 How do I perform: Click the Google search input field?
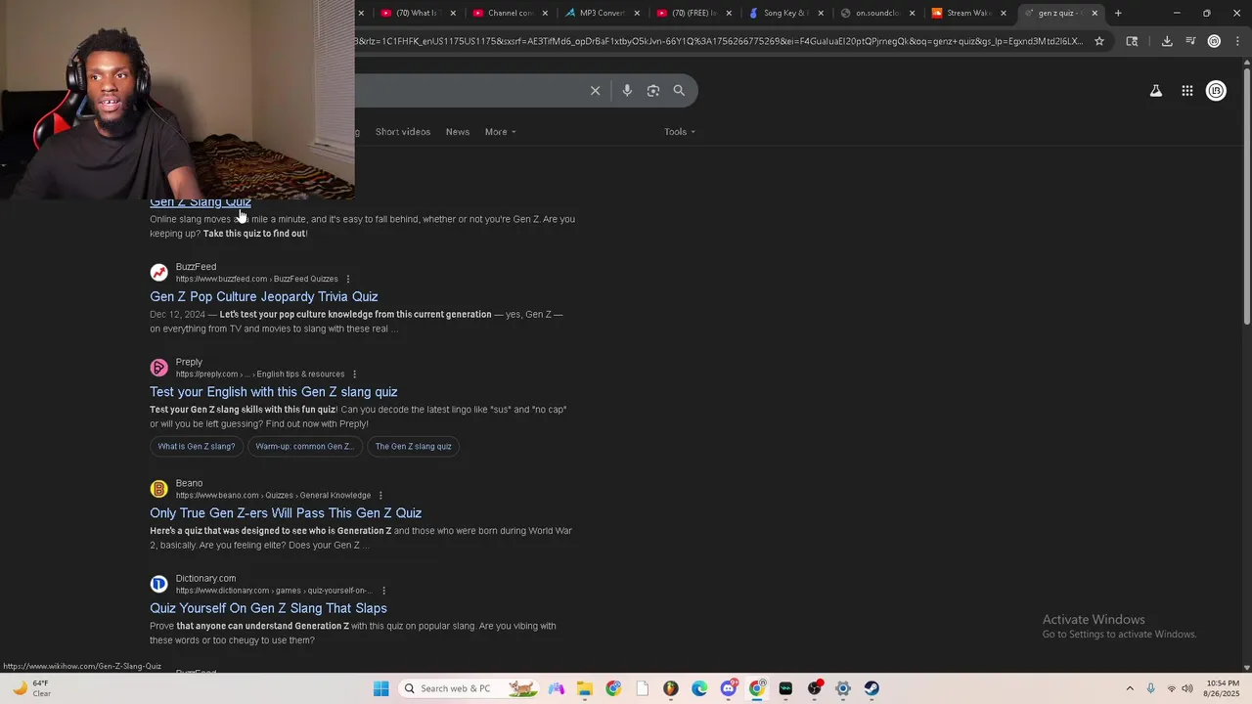[x=469, y=90]
